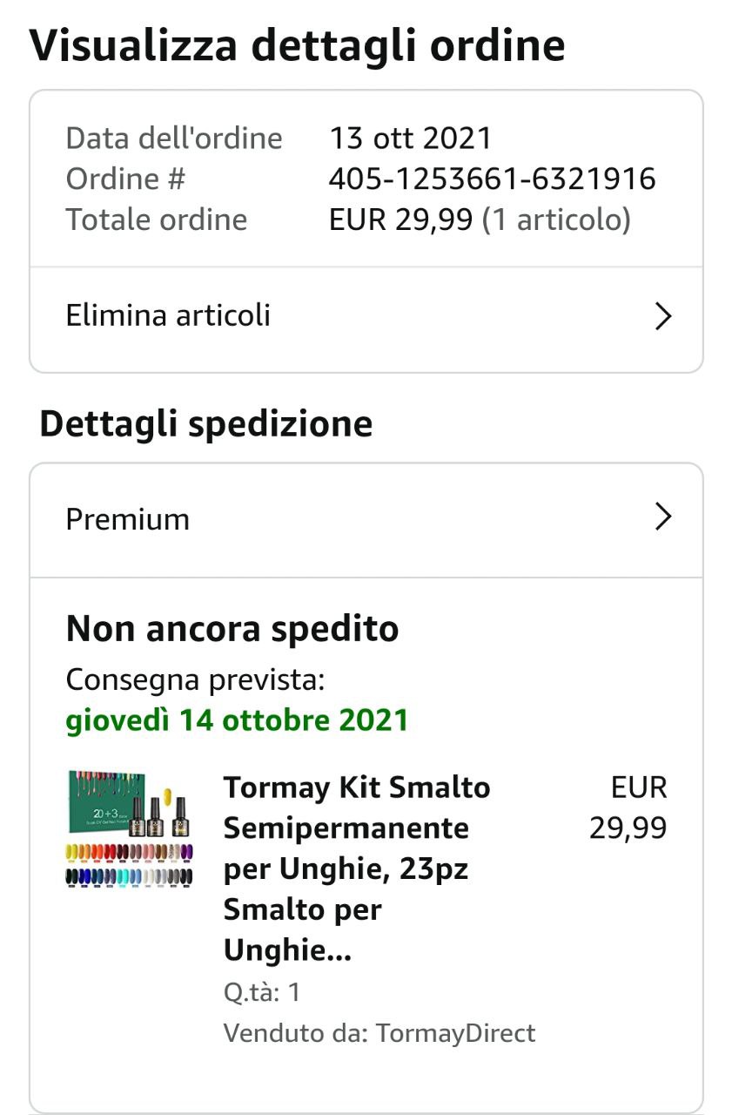Click the order date 13 ott 2021
The height and width of the screenshot is (1115, 732).
click(x=410, y=139)
